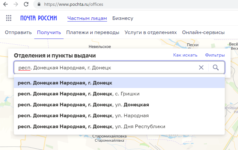This screenshot has height=150, width=238.
Task: Click Невельское label on the map
Action: 100,47
